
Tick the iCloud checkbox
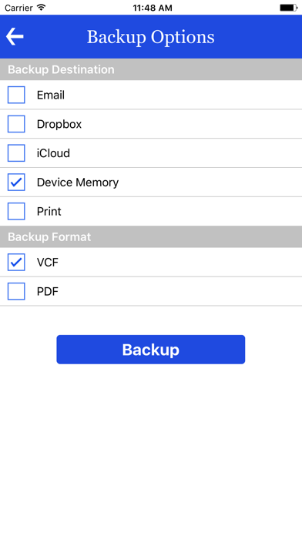coord(16,152)
